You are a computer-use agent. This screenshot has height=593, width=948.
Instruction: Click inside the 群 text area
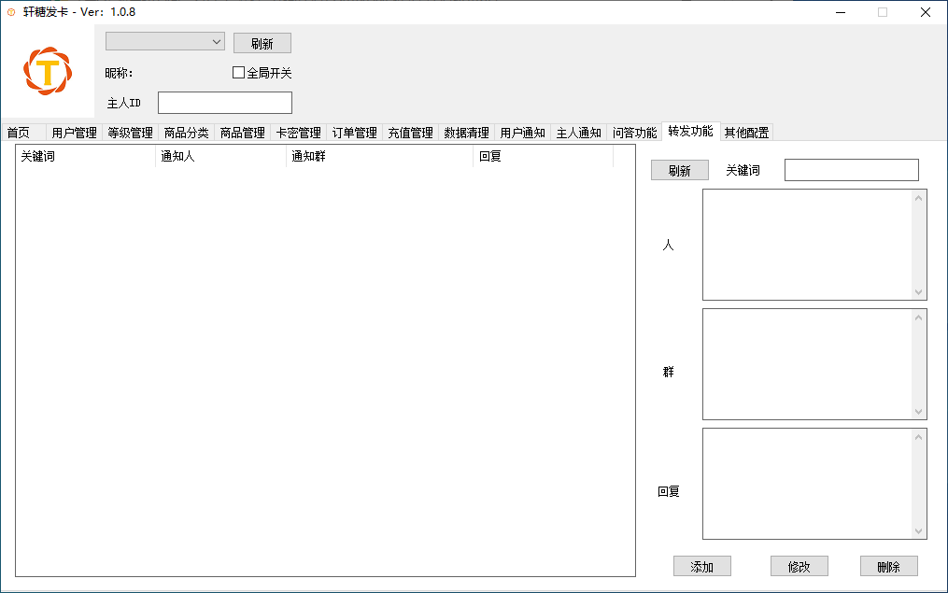pyautogui.click(x=808, y=364)
